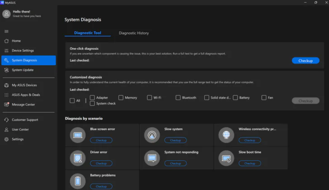329x190 pixels.
Task: Go to Home in sidebar
Action: [28, 41]
